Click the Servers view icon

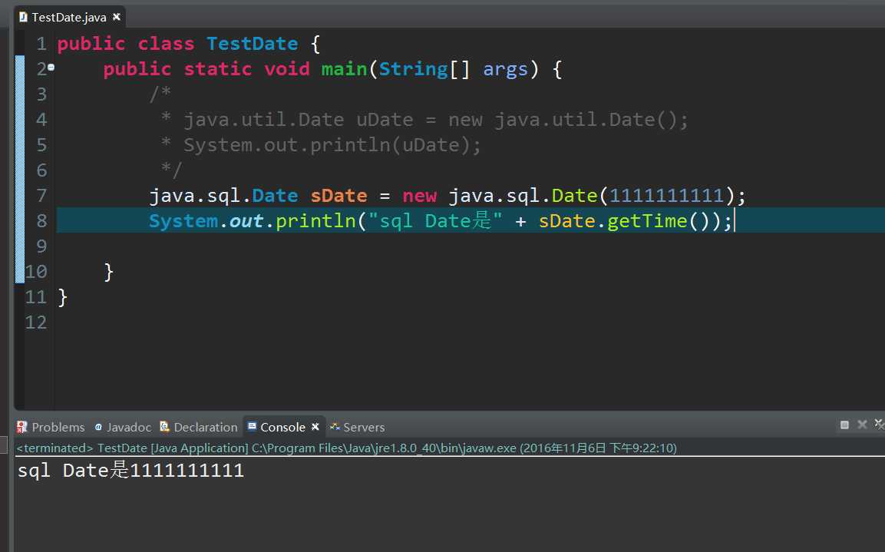point(335,427)
